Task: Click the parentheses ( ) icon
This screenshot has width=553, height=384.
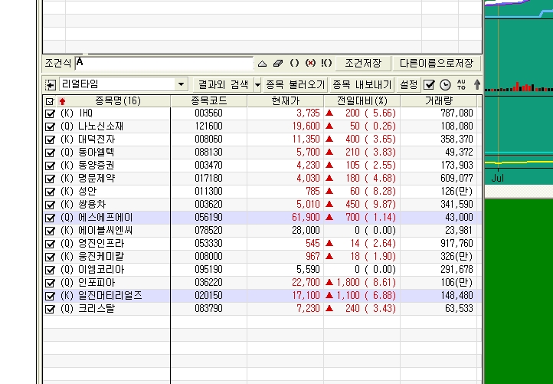Action: (294, 64)
